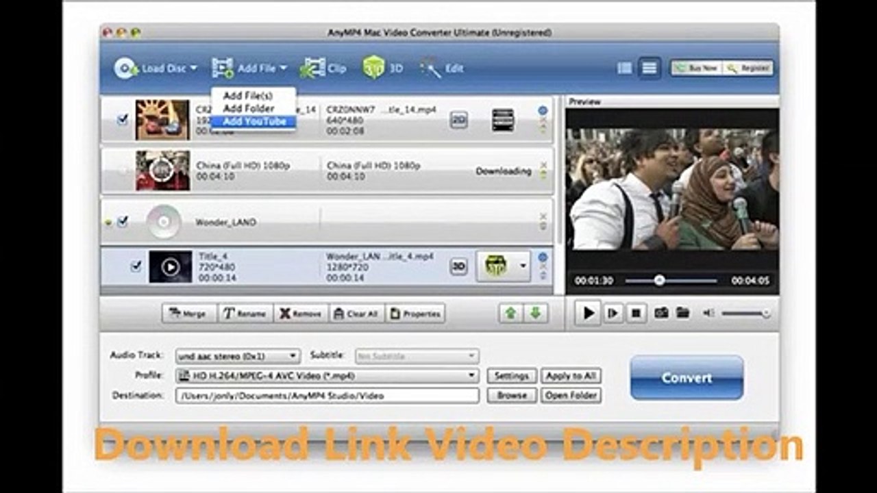The height and width of the screenshot is (493, 877).
Task: Click output format icon on CRZ0NNW7 row
Action: [x=503, y=120]
